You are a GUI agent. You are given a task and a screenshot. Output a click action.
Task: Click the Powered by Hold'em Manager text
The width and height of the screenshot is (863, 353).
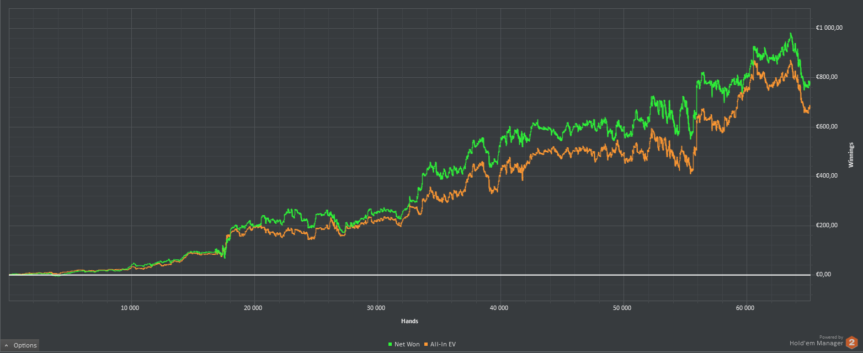(x=816, y=340)
